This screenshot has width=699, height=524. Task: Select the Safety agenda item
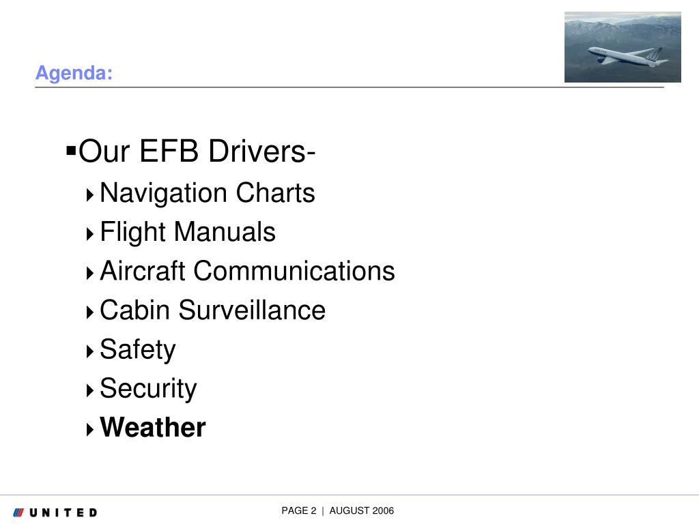click(x=138, y=350)
